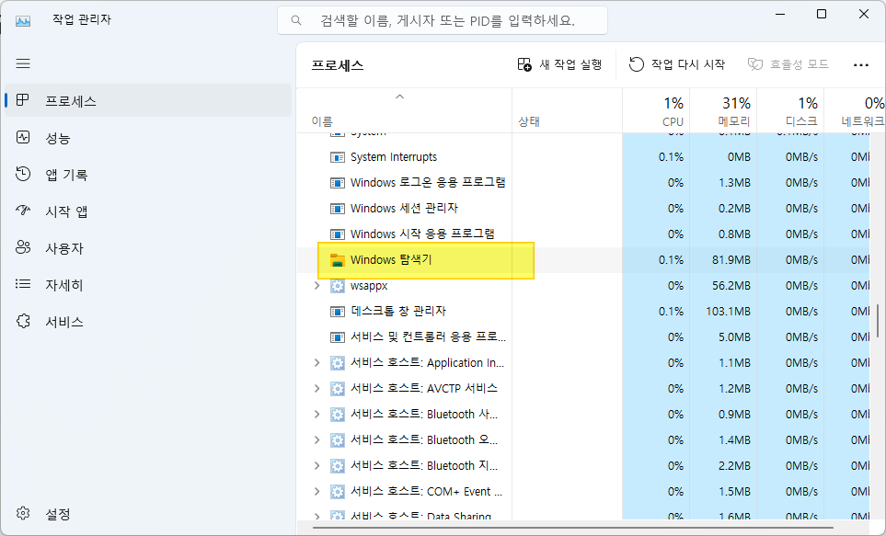Click the 자세히 details list icon
The width and height of the screenshot is (886, 536).
tap(23, 284)
